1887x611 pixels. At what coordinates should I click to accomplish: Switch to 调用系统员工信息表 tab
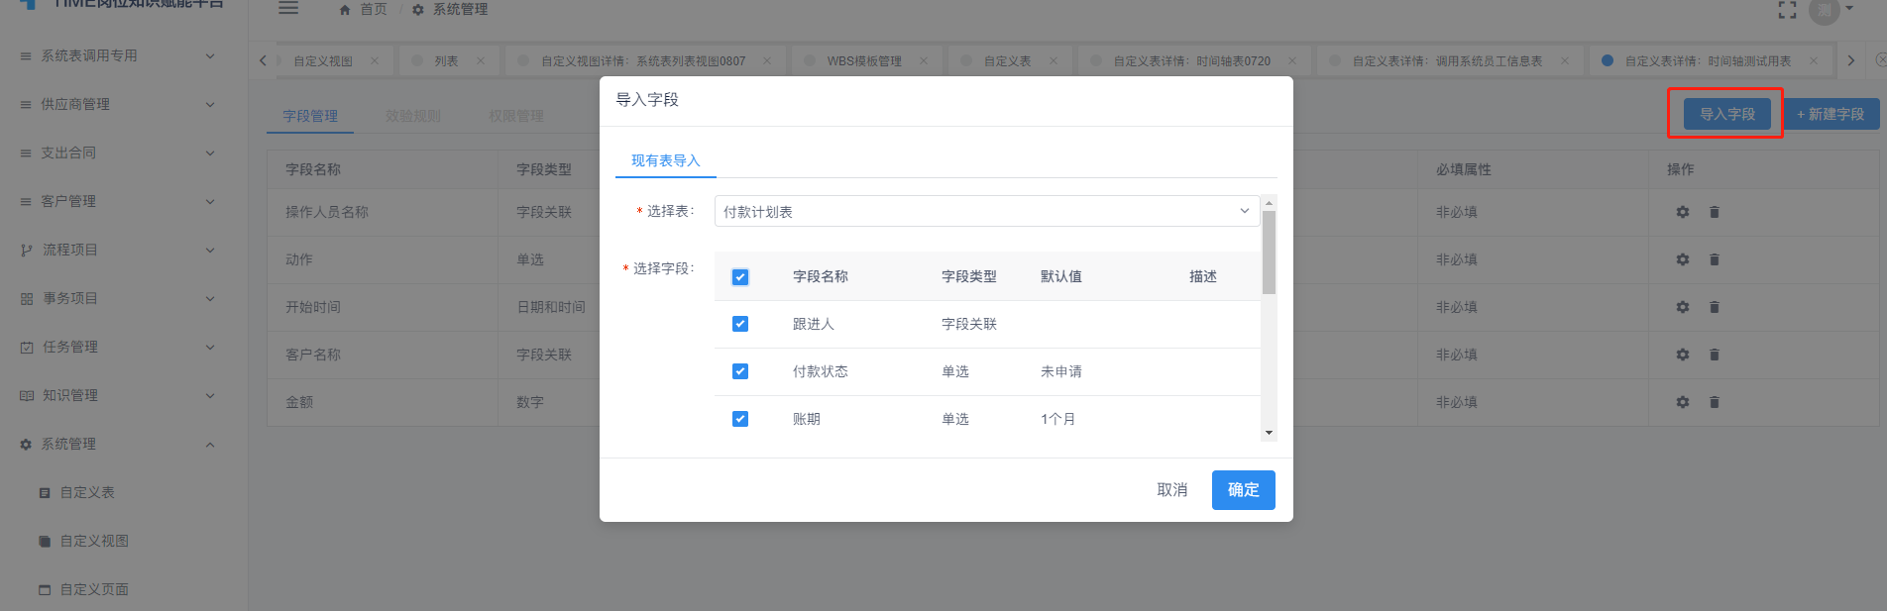pyautogui.click(x=1447, y=61)
